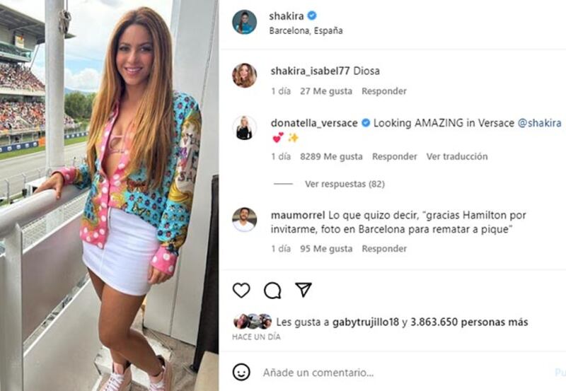
Task: Click shakira_isabel77's avatar
Action: [x=244, y=76]
